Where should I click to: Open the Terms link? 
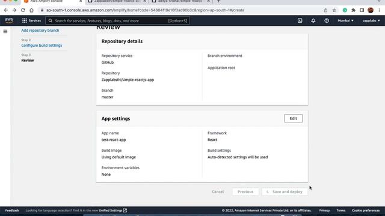[341, 211]
